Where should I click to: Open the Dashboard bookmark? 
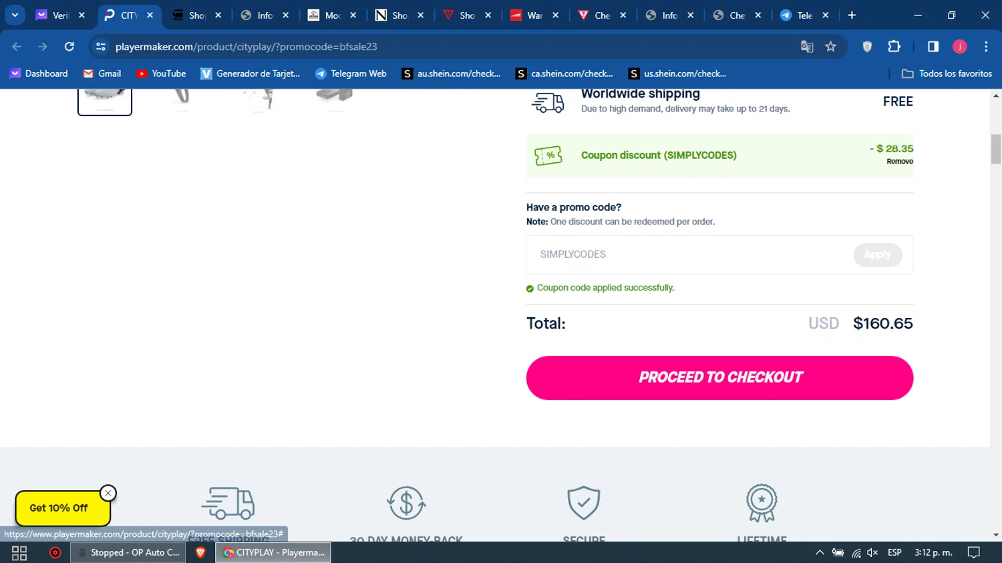click(x=39, y=73)
